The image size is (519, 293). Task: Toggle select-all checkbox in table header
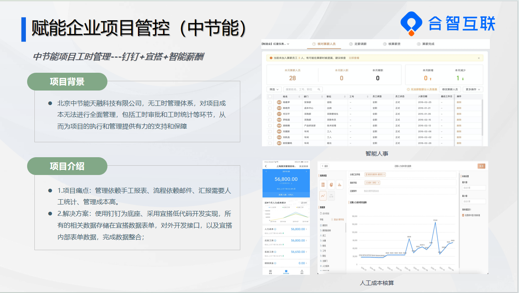270,97
